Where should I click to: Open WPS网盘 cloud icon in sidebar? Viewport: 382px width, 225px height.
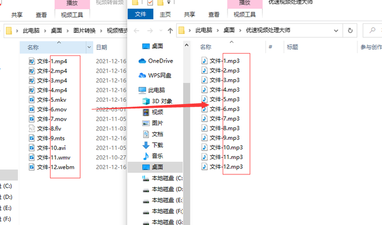(x=142, y=76)
